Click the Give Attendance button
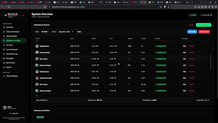 pyautogui.click(x=204, y=25)
